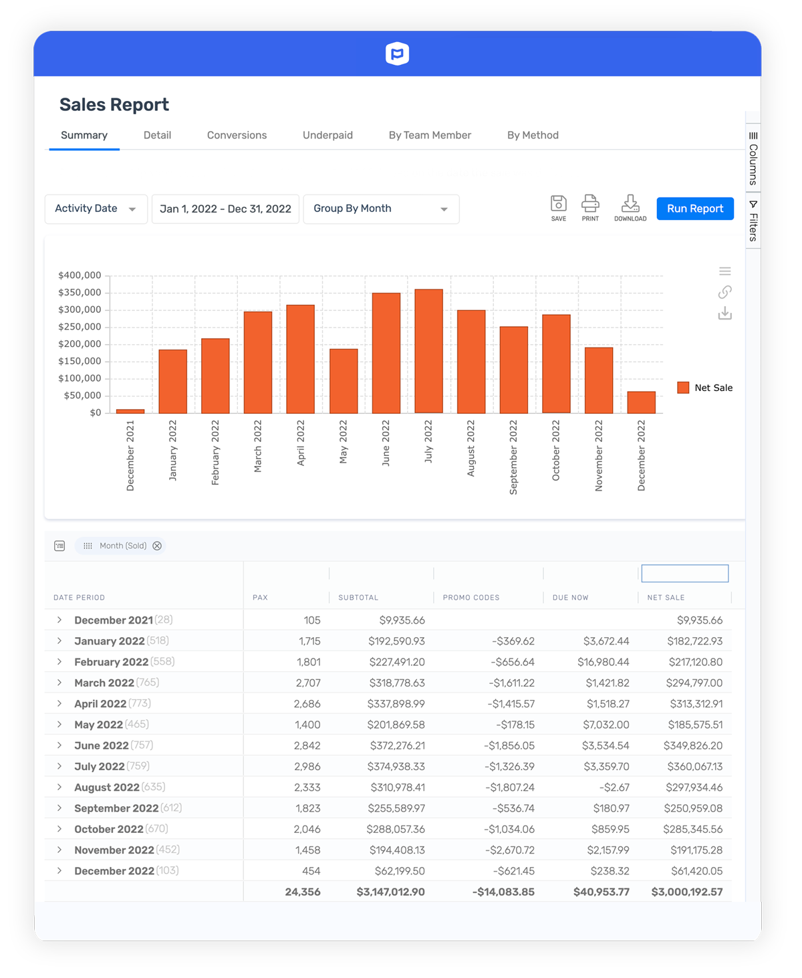Toggle the Filters panel on the right

pyautogui.click(x=753, y=221)
